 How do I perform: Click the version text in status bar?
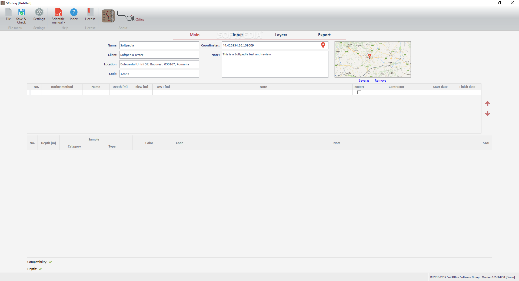click(x=498, y=277)
